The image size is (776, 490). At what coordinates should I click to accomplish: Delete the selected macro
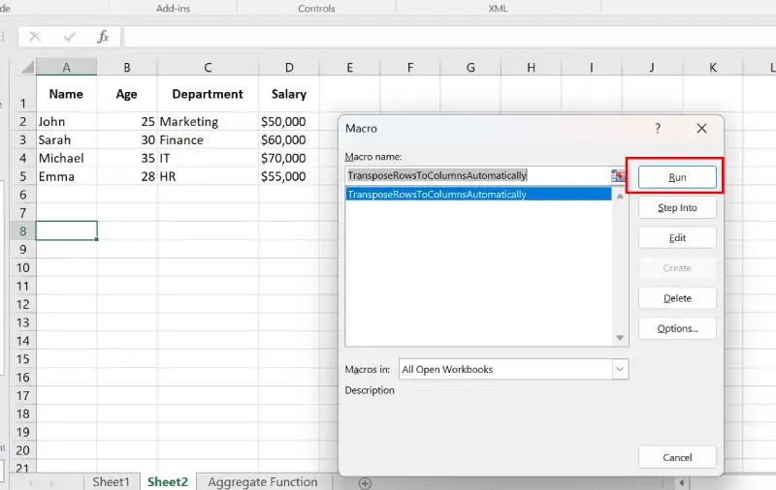coord(677,298)
